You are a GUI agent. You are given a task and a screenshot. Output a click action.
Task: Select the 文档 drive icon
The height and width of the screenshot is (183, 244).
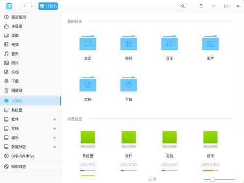[169, 140]
